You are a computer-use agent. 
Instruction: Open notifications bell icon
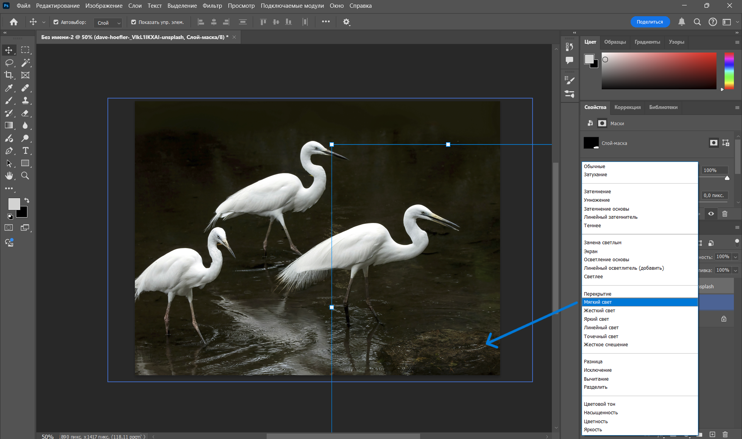(681, 22)
